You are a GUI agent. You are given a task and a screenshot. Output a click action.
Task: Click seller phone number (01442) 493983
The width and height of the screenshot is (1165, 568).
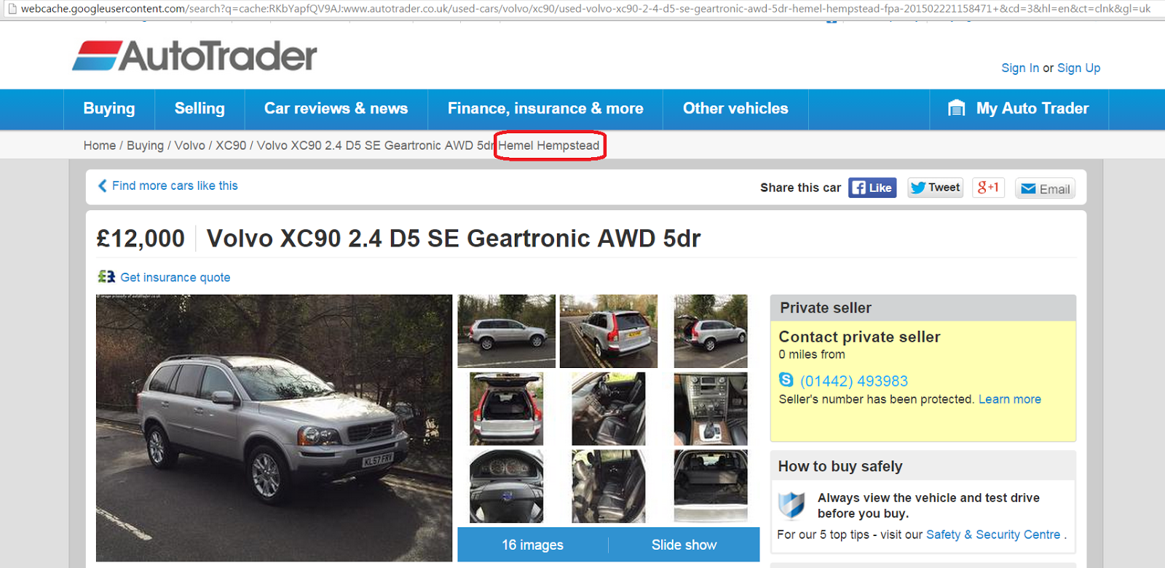coord(854,381)
